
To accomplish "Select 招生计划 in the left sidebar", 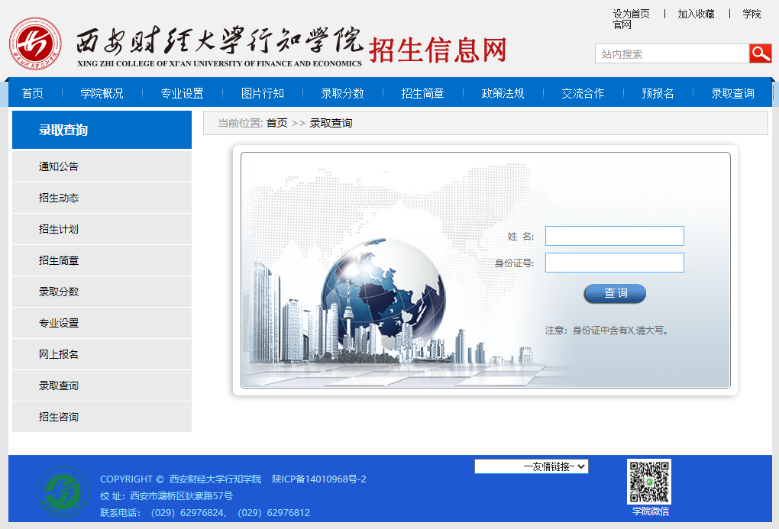I will pyautogui.click(x=102, y=229).
